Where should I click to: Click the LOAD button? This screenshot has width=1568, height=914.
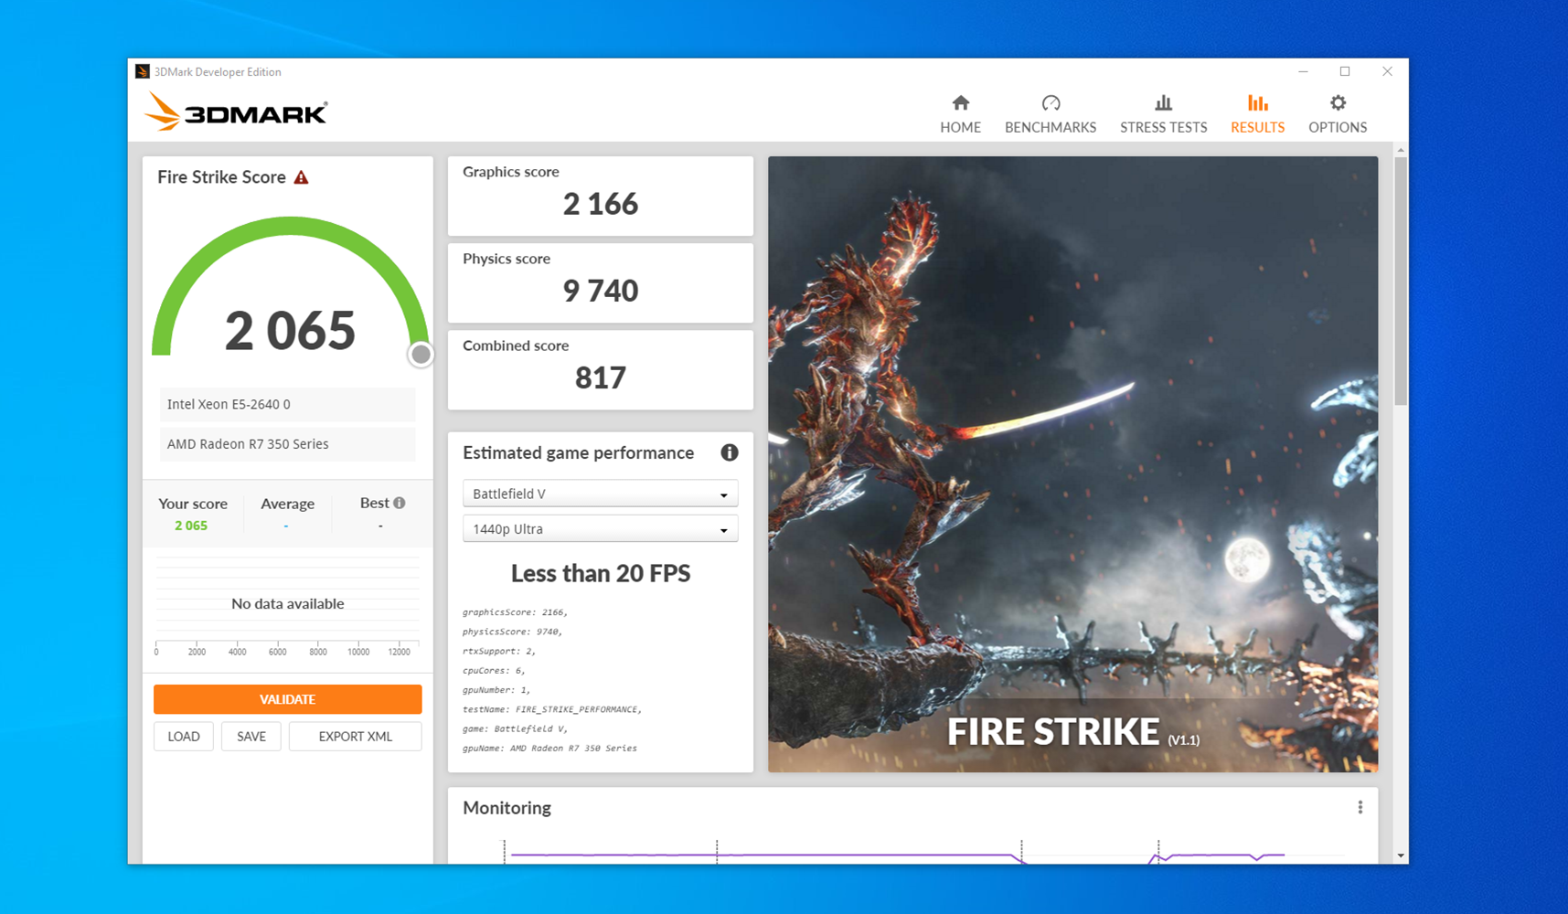184,737
